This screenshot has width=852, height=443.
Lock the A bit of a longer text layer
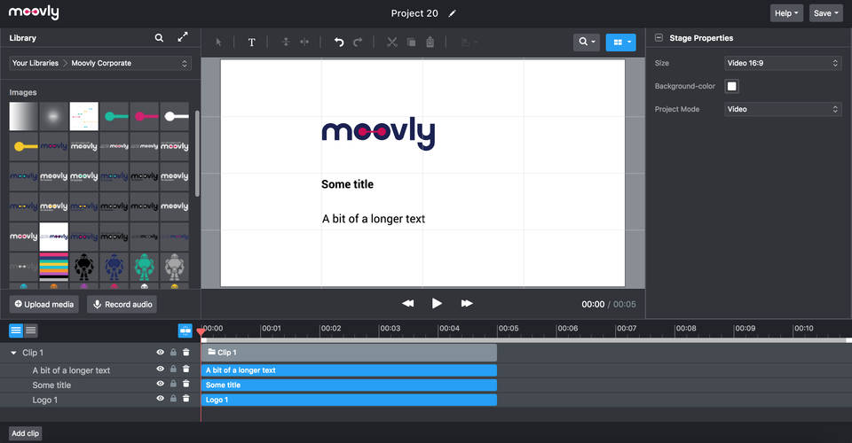pyautogui.click(x=173, y=370)
